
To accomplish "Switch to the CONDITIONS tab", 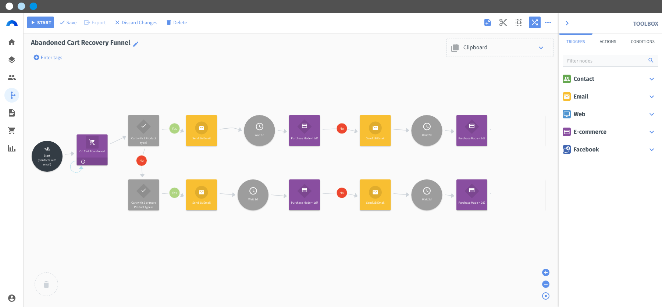I will coord(643,42).
